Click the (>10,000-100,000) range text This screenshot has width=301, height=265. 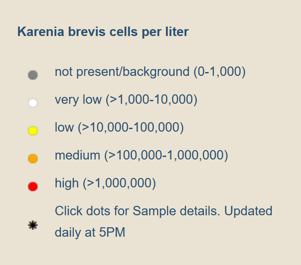coord(131,128)
